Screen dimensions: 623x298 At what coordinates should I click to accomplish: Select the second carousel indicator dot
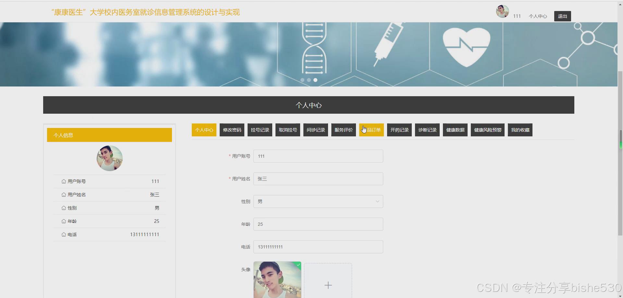tap(309, 80)
